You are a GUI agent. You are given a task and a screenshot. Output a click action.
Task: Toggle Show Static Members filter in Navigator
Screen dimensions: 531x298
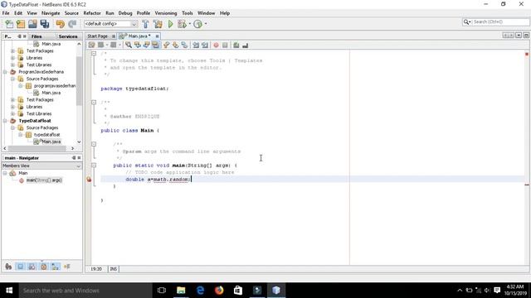coord(32,267)
